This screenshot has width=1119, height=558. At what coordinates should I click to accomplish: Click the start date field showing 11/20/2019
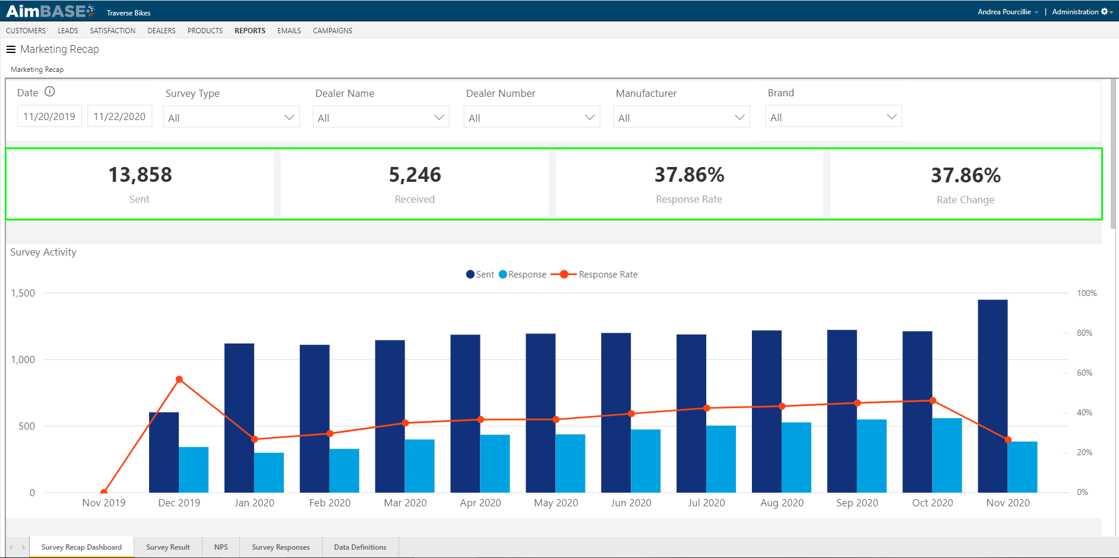[49, 116]
